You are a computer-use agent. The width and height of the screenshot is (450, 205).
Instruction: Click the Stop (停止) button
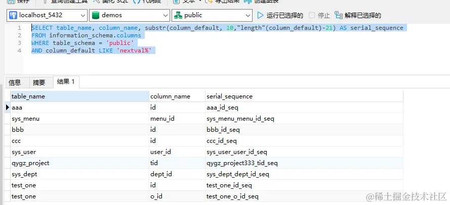[x=320, y=16]
